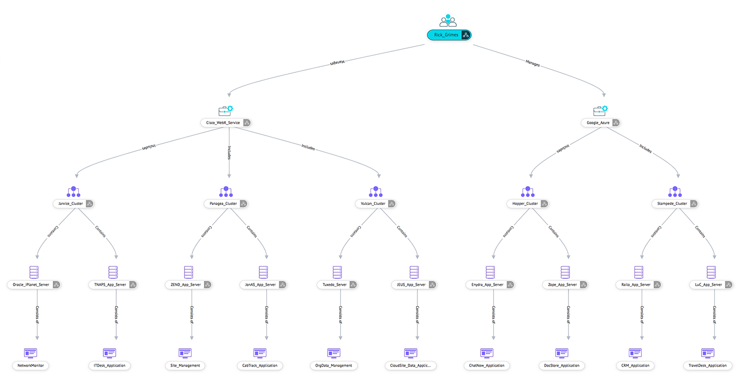The width and height of the screenshot is (748, 382).
Task: Select the ChatNow_Application node label
Action: tap(487, 366)
